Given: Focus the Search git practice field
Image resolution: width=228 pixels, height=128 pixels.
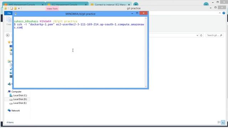Looking at the screenshot, I should tap(214, 35).
